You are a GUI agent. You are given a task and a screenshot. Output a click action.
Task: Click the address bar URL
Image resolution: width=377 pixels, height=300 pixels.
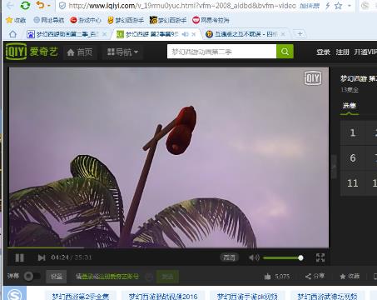pyautogui.click(x=181, y=6)
